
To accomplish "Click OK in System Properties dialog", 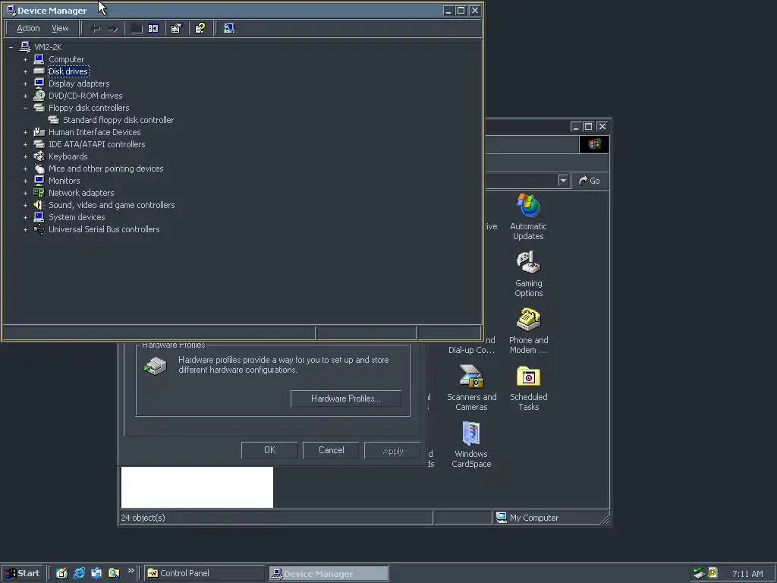I will [x=269, y=450].
